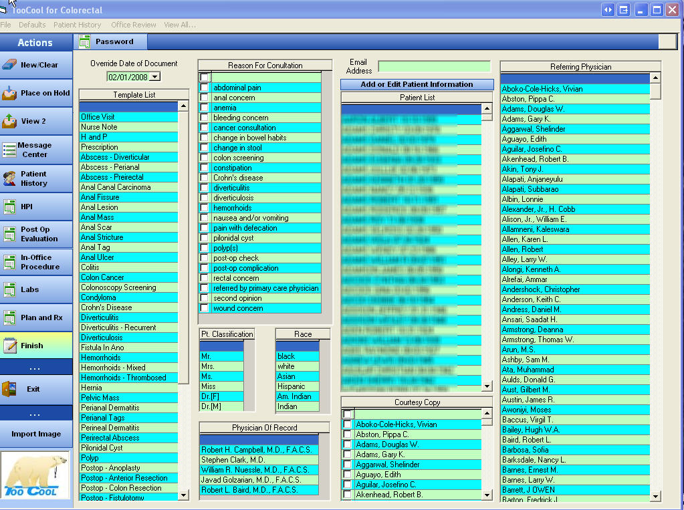Click the Override Date field 02/01/2008

(128, 77)
